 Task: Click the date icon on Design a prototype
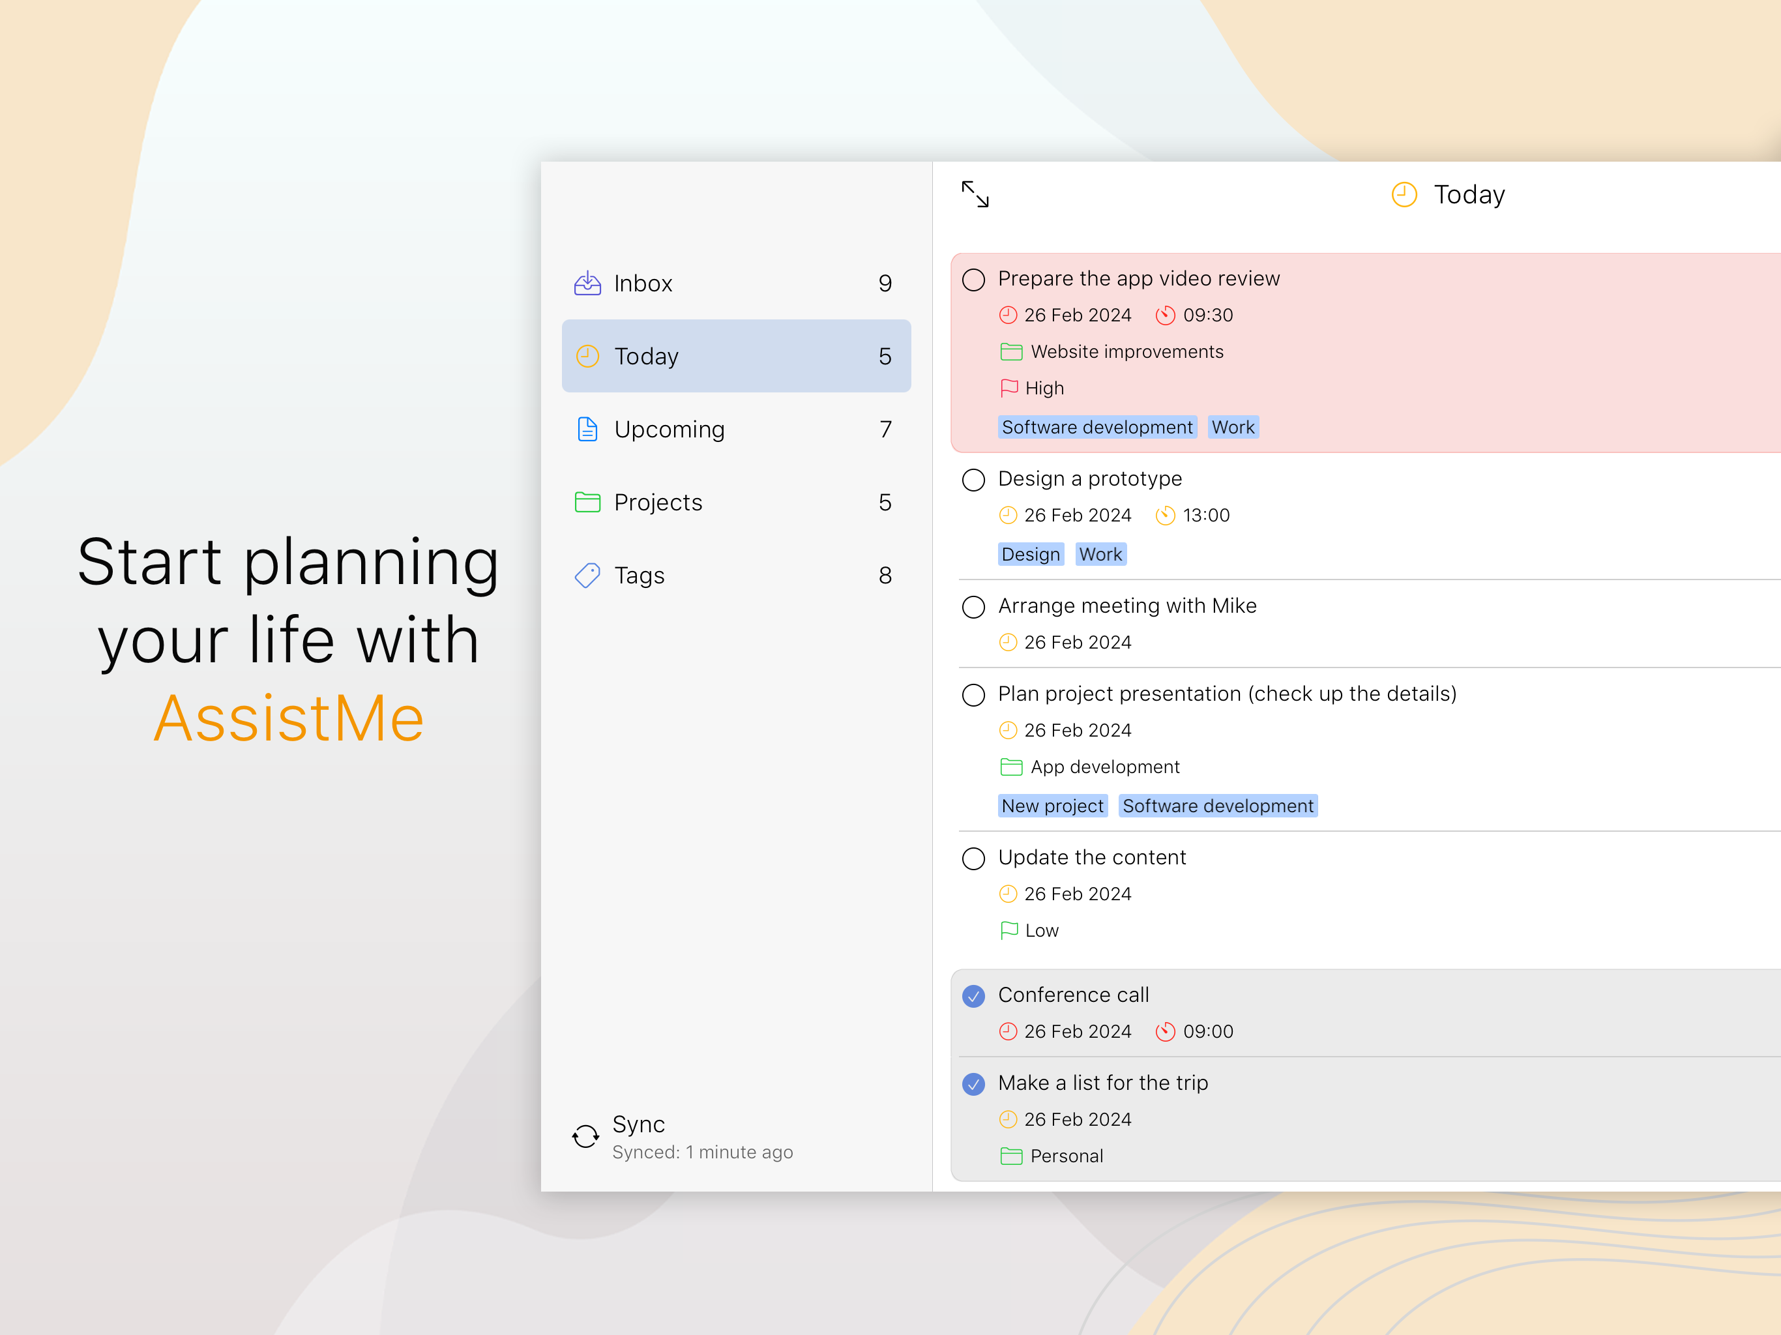pyautogui.click(x=1008, y=516)
